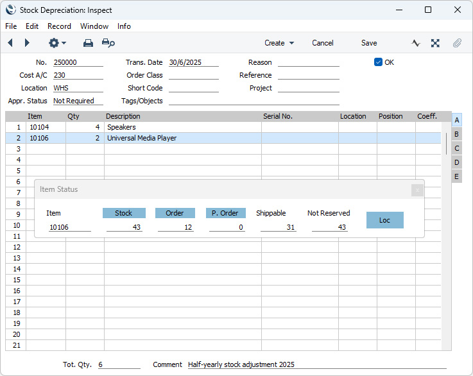473x376 pixels.
Task: Select Speakers description cell
Action: tap(183, 127)
